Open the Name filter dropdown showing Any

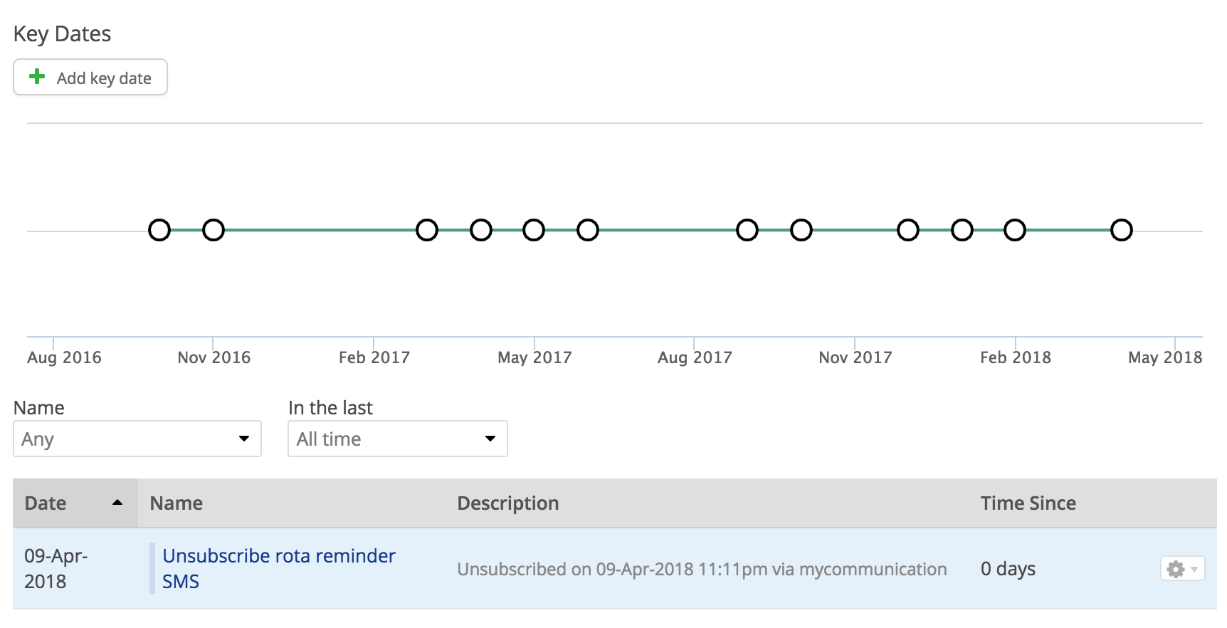click(x=137, y=439)
